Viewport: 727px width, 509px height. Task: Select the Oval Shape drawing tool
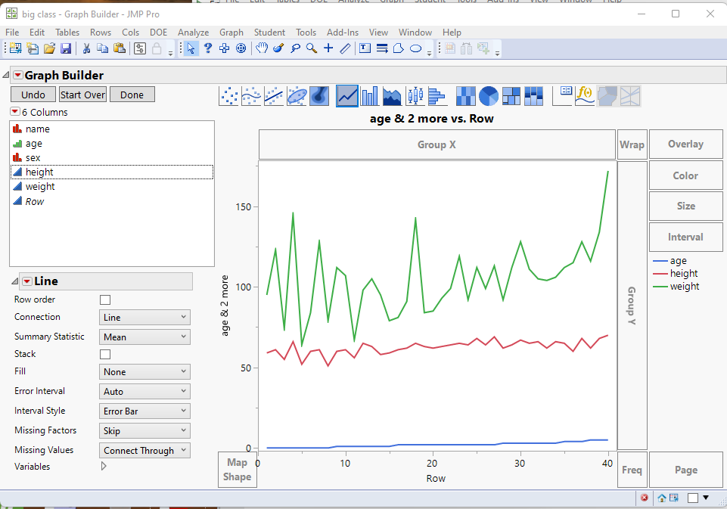click(415, 48)
